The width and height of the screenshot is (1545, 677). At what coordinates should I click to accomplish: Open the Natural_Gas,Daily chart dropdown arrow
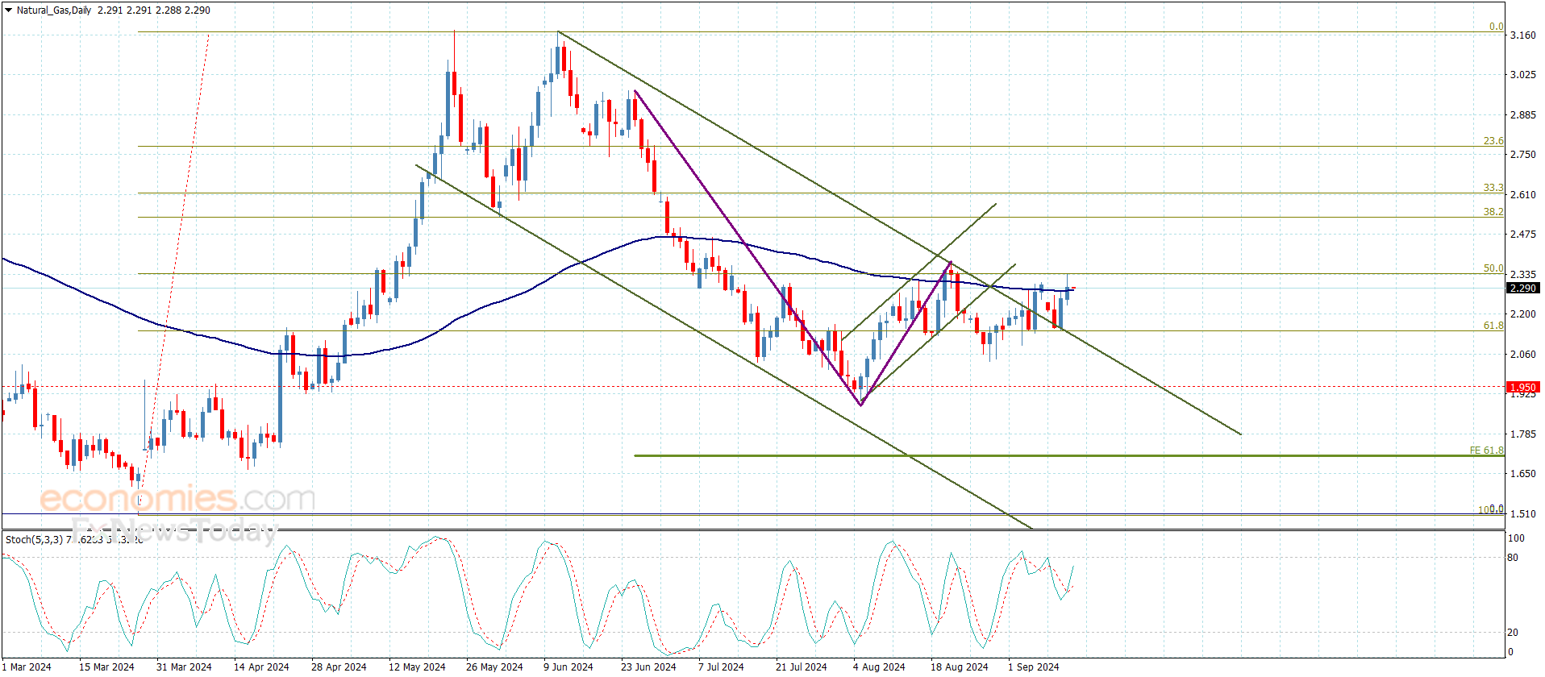tap(9, 10)
